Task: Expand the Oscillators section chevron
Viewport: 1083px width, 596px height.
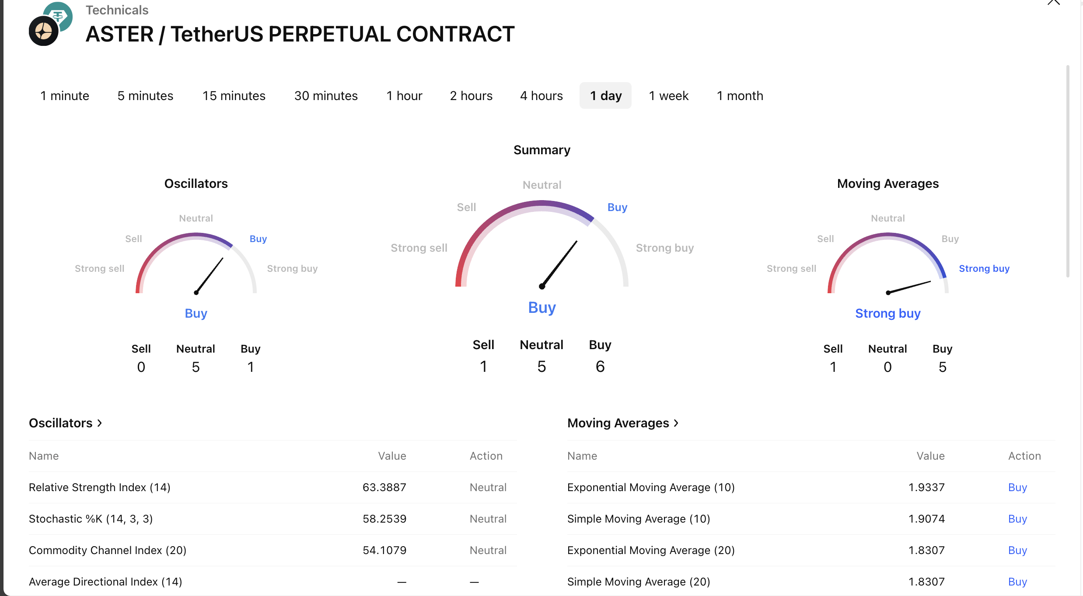Action: coord(100,423)
